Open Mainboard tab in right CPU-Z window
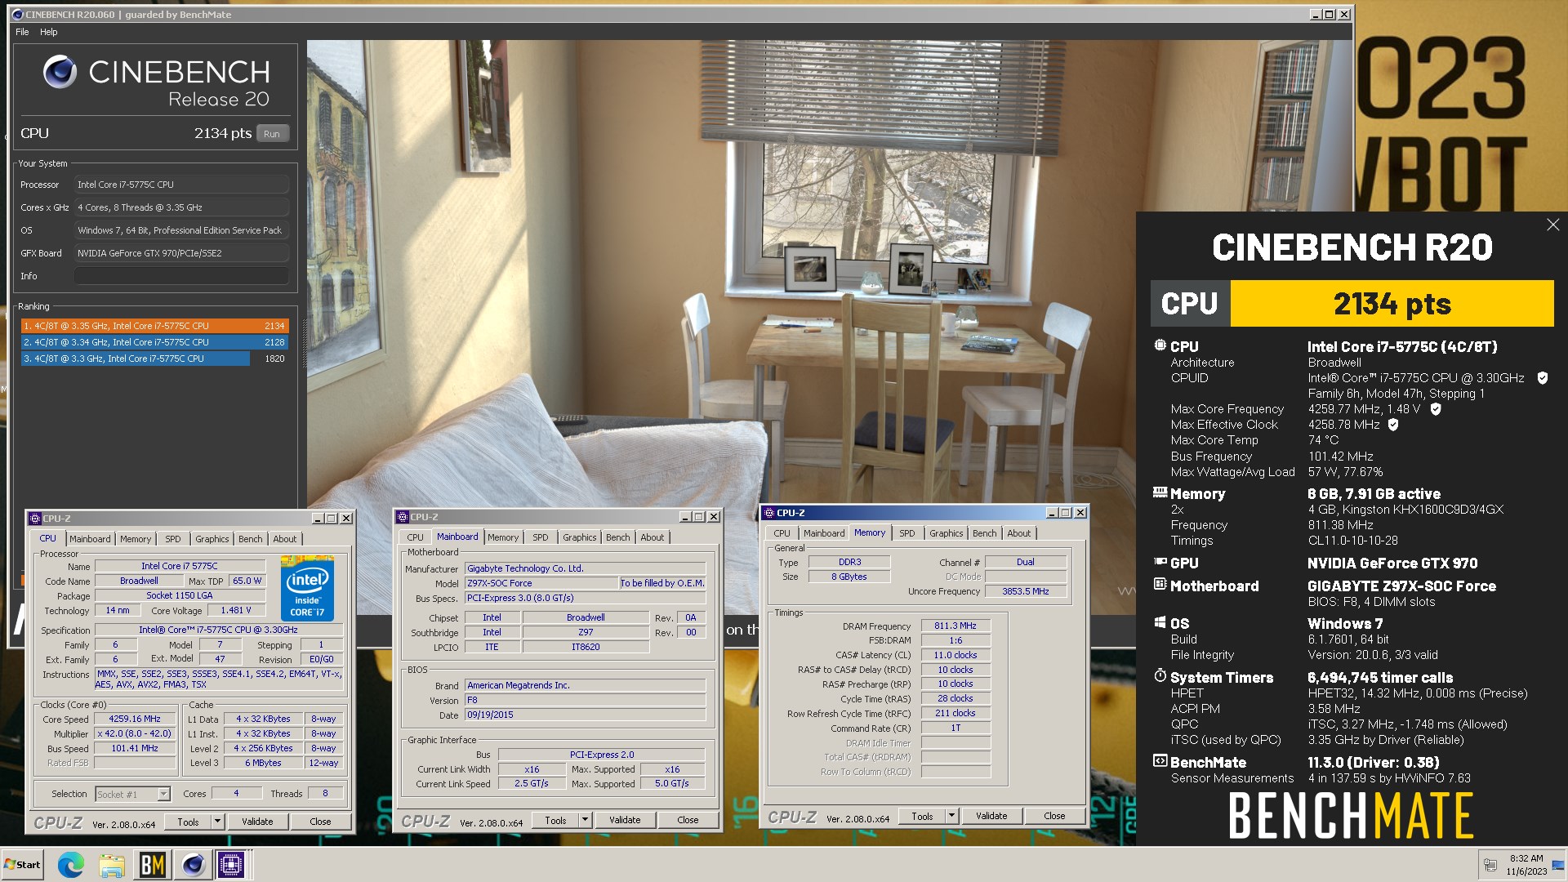The width and height of the screenshot is (1568, 882). coord(824,533)
